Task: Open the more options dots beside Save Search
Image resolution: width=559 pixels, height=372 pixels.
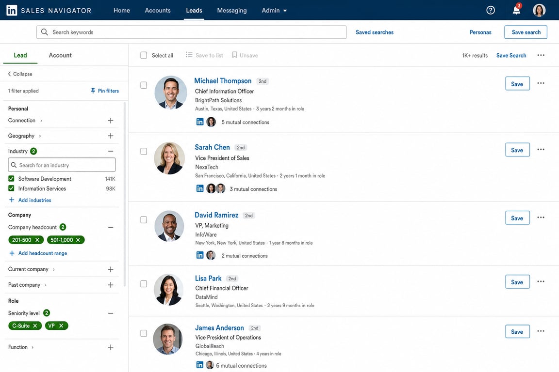Action: tap(541, 55)
